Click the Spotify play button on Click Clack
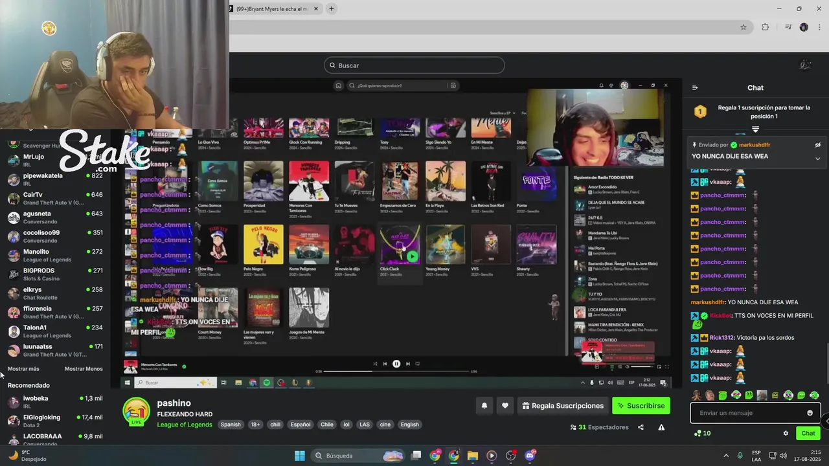This screenshot has width=829, height=466. (412, 256)
